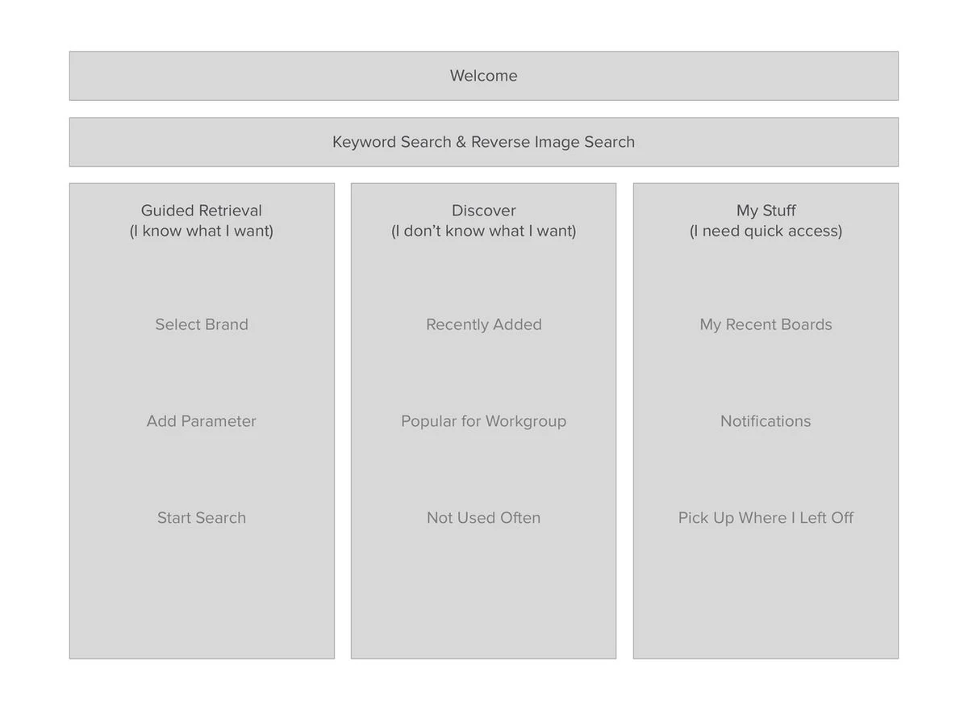Click the Welcome banner
This screenshot has width=968, height=710.
click(x=483, y=76)
